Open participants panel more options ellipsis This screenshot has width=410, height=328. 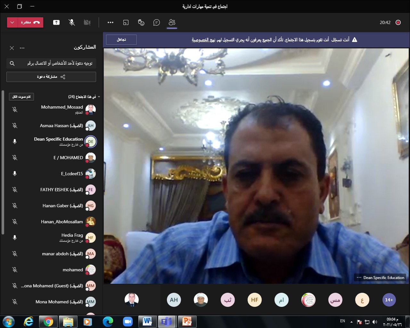tap(22, 48)
